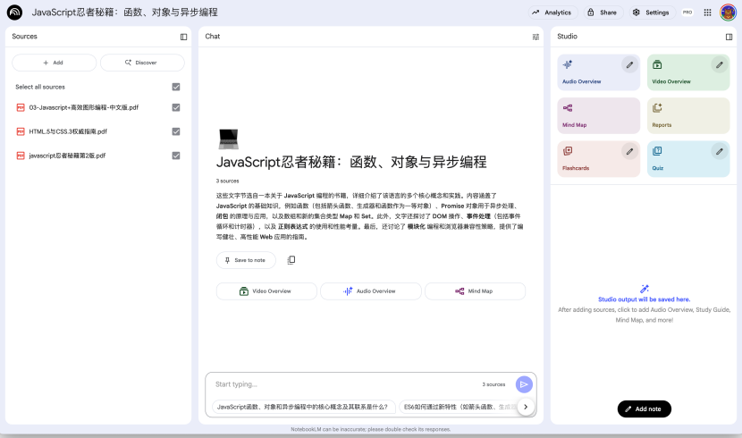This screenshot has height=438, width=742.
Task: Click the PRO badge
Action: coord(687,13)
